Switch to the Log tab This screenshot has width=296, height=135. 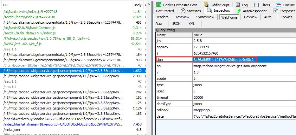point(242,5)
